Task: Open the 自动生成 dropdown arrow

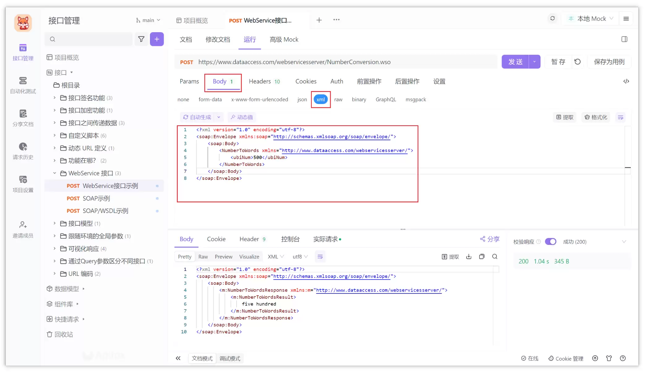Action: click(219, 117)
